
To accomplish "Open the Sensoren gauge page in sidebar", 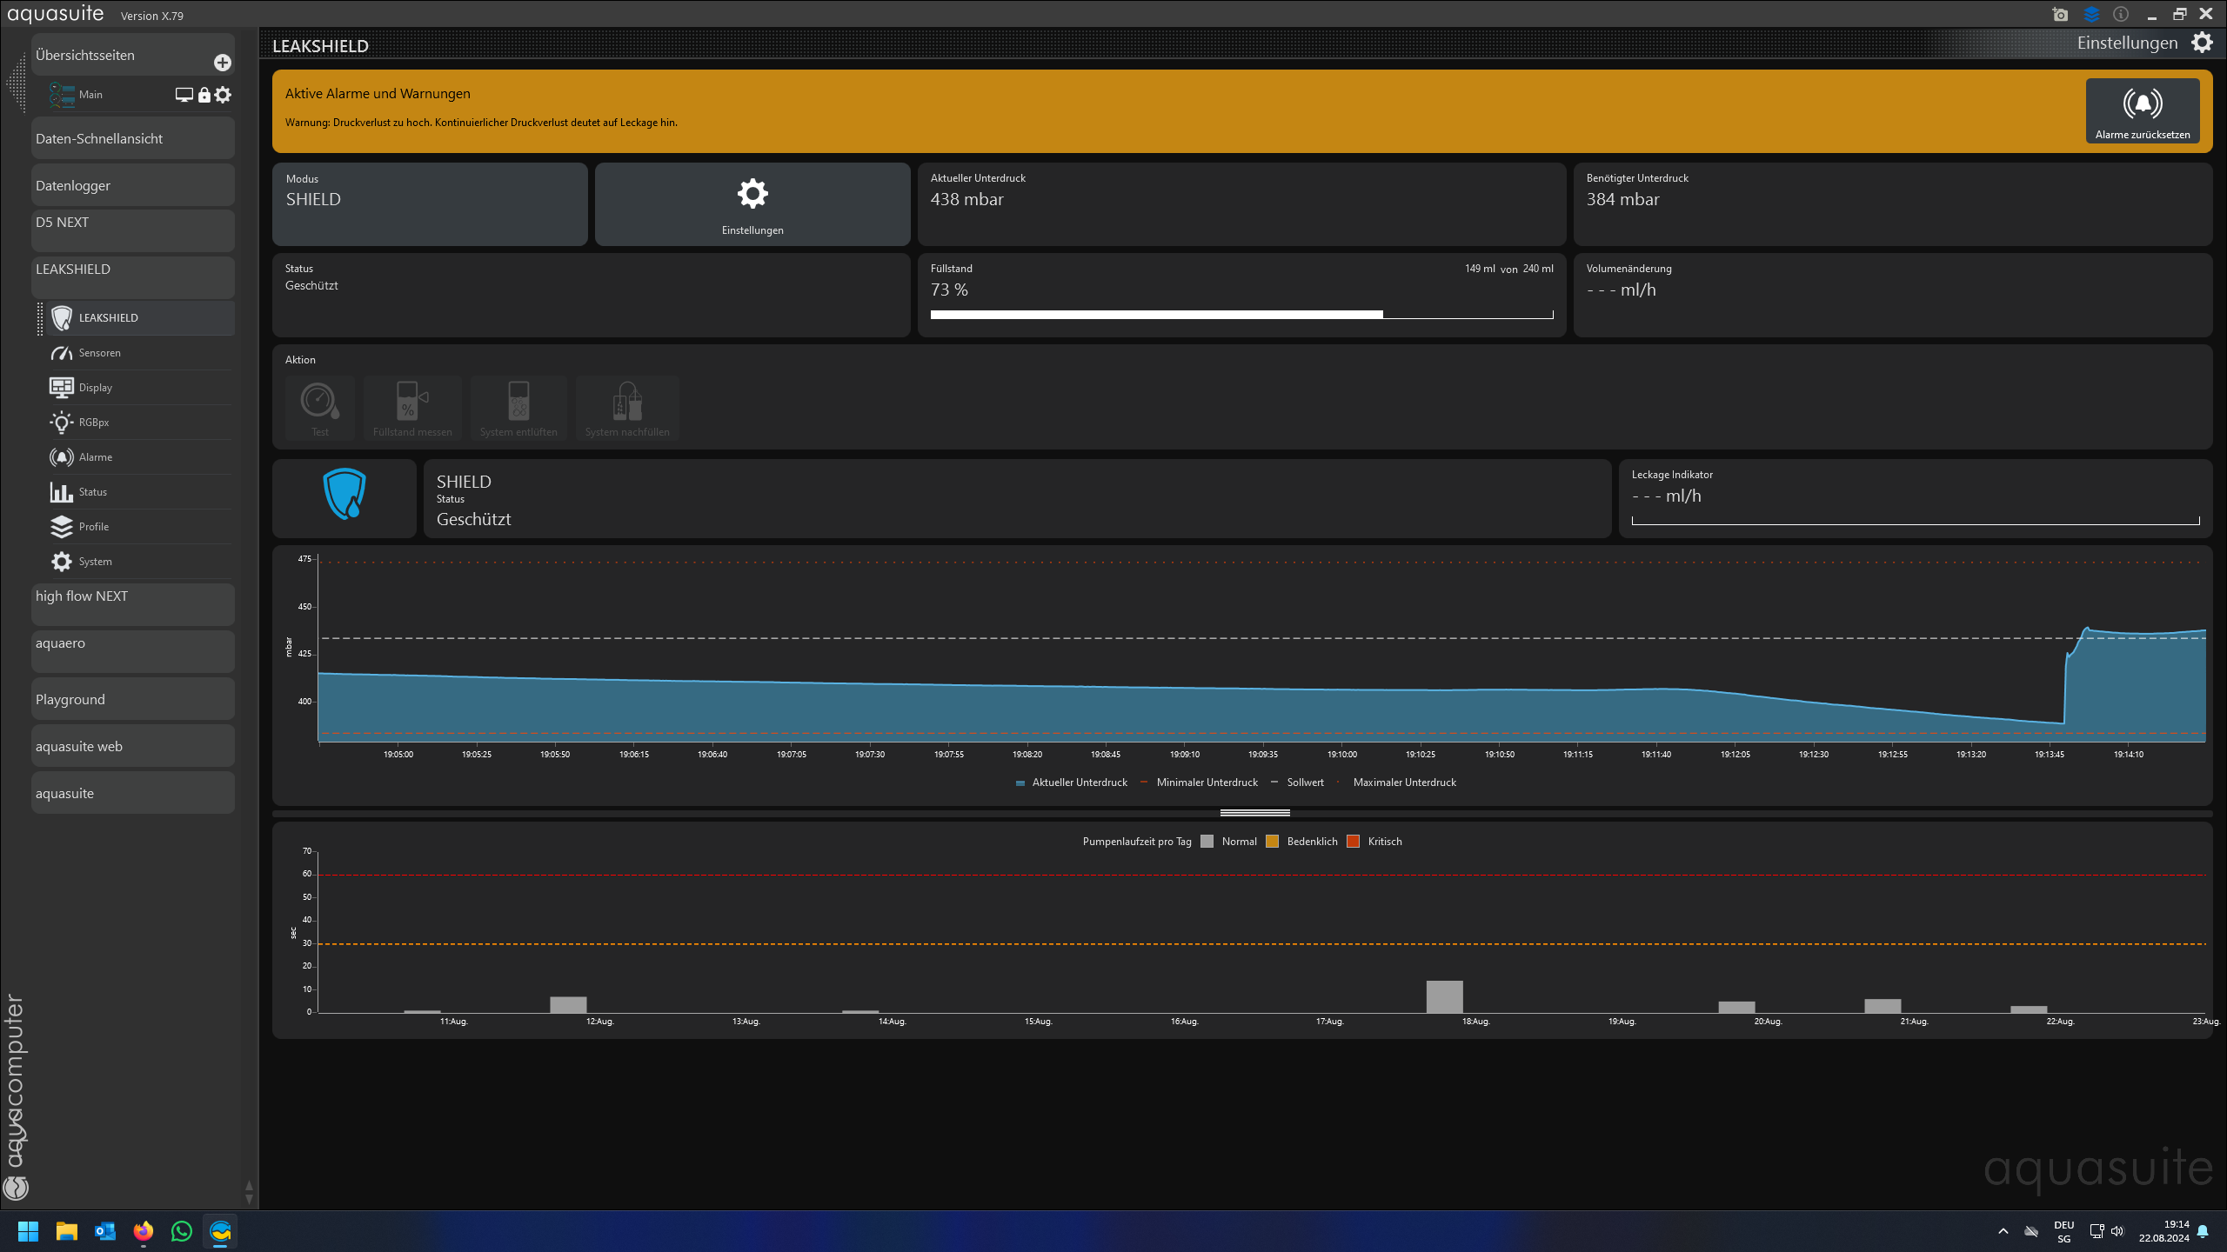I will [99, 353].
